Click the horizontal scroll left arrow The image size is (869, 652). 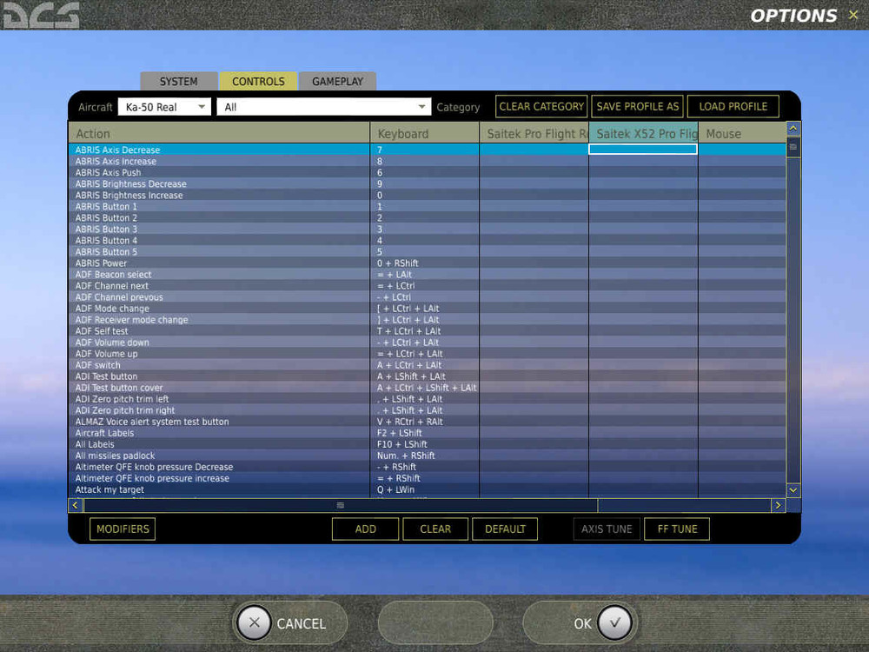pos(76,505)
